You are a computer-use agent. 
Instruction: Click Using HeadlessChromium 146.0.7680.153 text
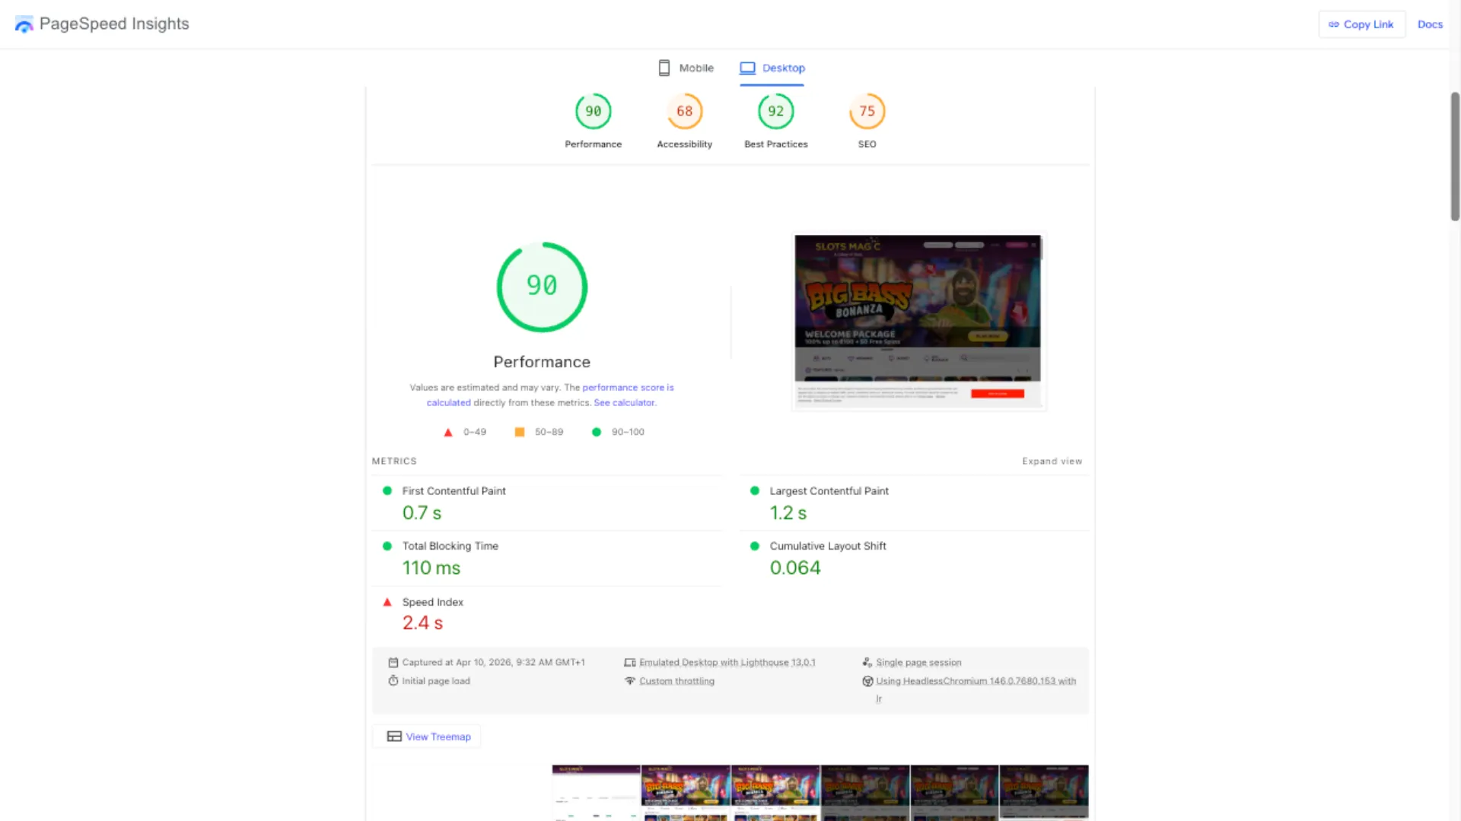click(976, 681)
